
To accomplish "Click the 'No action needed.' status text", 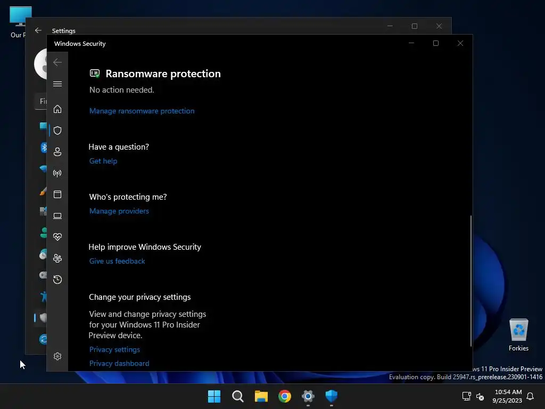I will (122, 90).
